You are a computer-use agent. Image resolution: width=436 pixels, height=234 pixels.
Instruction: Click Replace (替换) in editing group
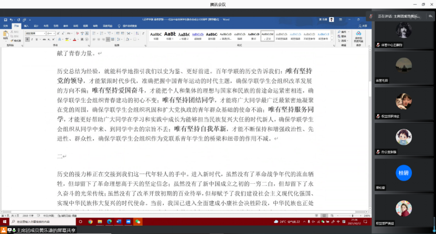click(x=343, y=35)
